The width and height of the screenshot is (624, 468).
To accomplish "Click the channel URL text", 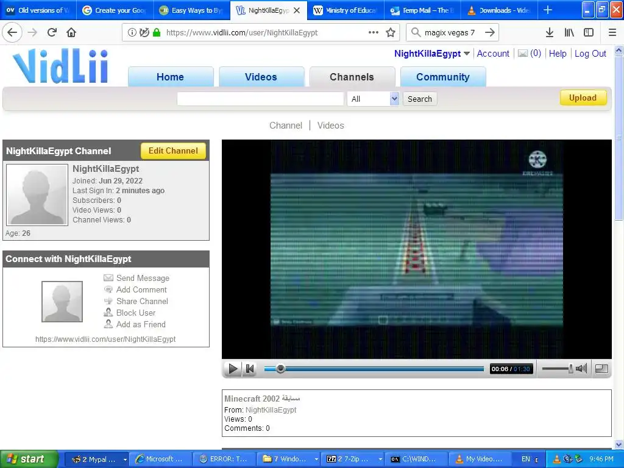I will (105, 339).
